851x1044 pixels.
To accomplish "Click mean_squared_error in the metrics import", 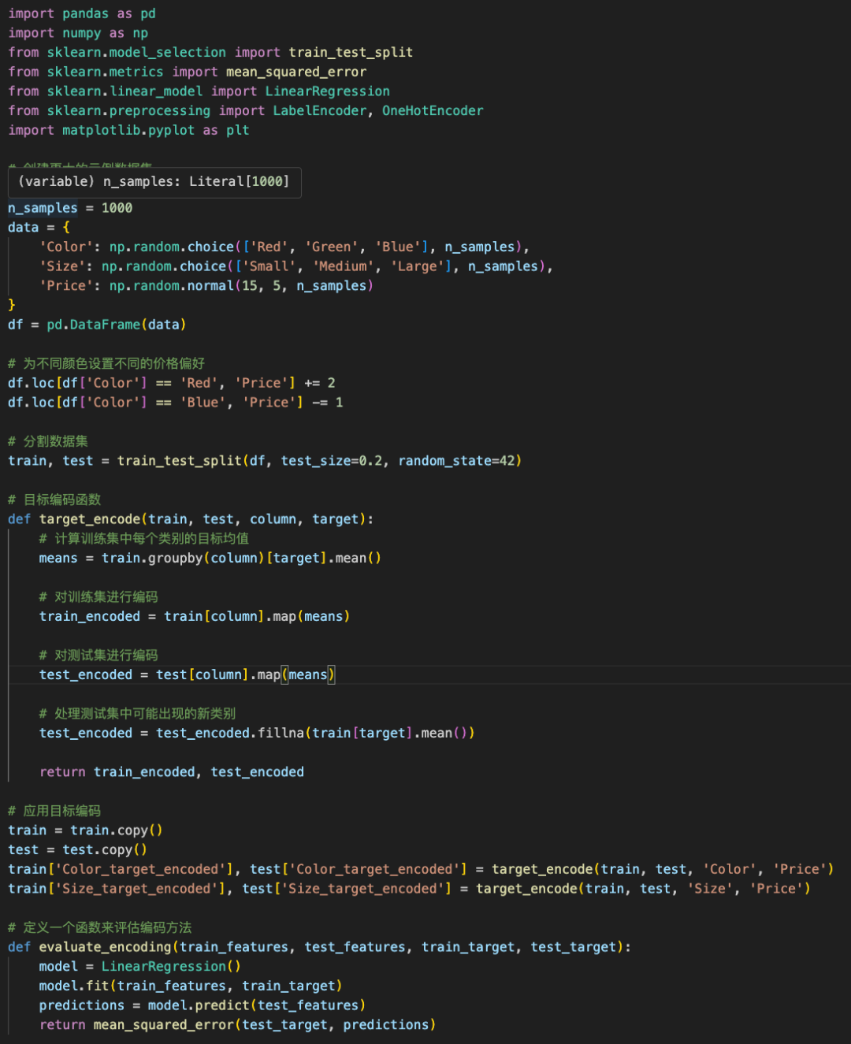I will pyautogui.click(x=295, y=71).
